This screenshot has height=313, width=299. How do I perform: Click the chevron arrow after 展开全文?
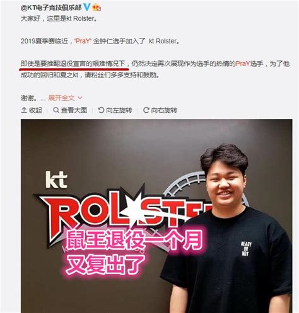tap(80, 98)
